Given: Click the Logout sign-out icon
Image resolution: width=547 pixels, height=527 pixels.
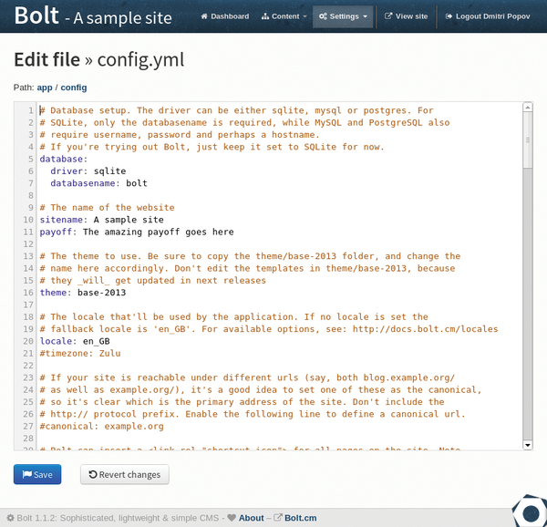Looking at the screenshot, I should click(449, 16).
